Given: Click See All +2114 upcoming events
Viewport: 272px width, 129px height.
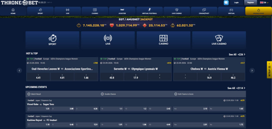Looking at the screenshot, I should click(236, 88).
